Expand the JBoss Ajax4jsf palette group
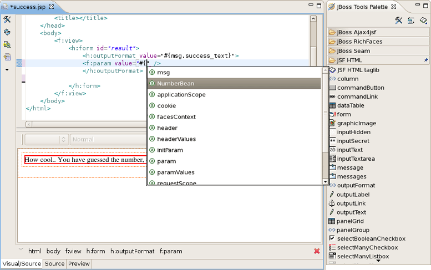The width and height of the screenshot is (431, 270). (x=378, y=32)
